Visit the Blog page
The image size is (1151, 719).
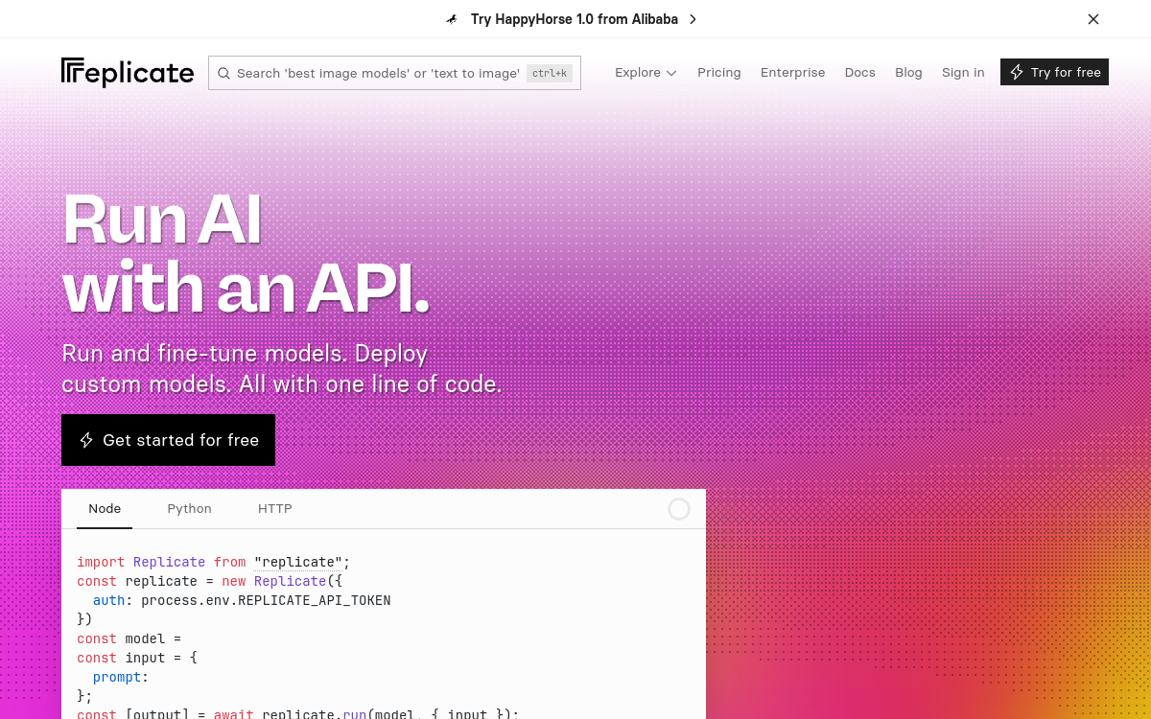(x=908, y=73)
